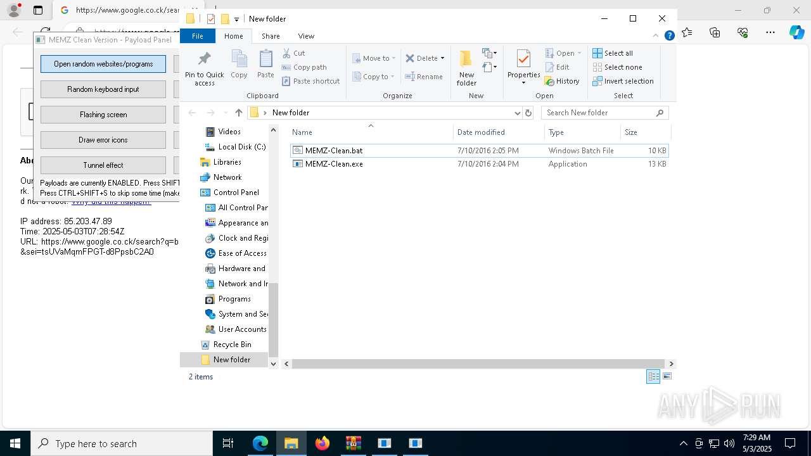Image resolution: width=811 pixels, height=456 pixels.
Task: Open the Move to dropdown
Action: (374, 58)
